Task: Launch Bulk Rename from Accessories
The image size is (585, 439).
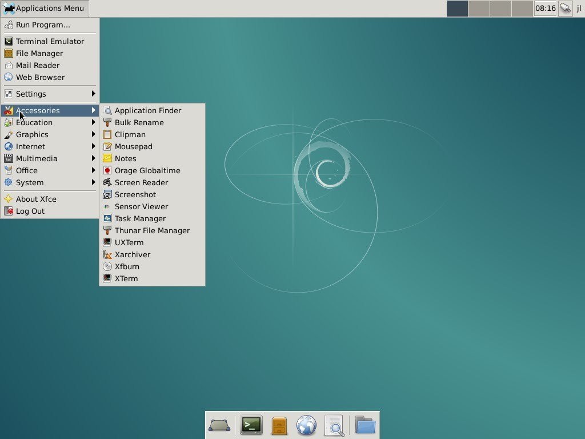Action: click(152, 122)
